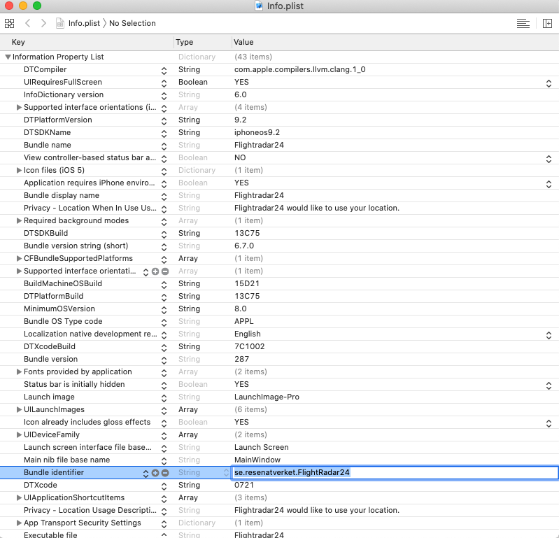Open key chooser for MinimumOSVersion

tap(164, 310)
